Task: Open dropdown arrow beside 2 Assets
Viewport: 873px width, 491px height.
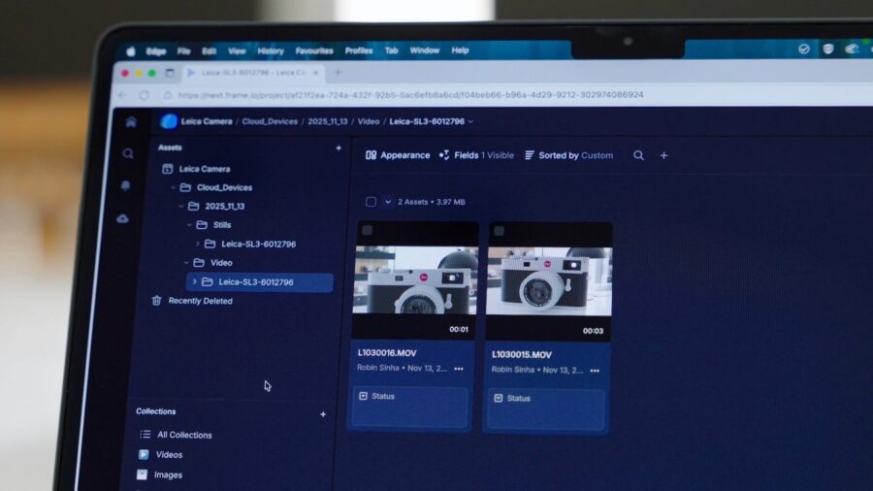Action: click(388, 202)
